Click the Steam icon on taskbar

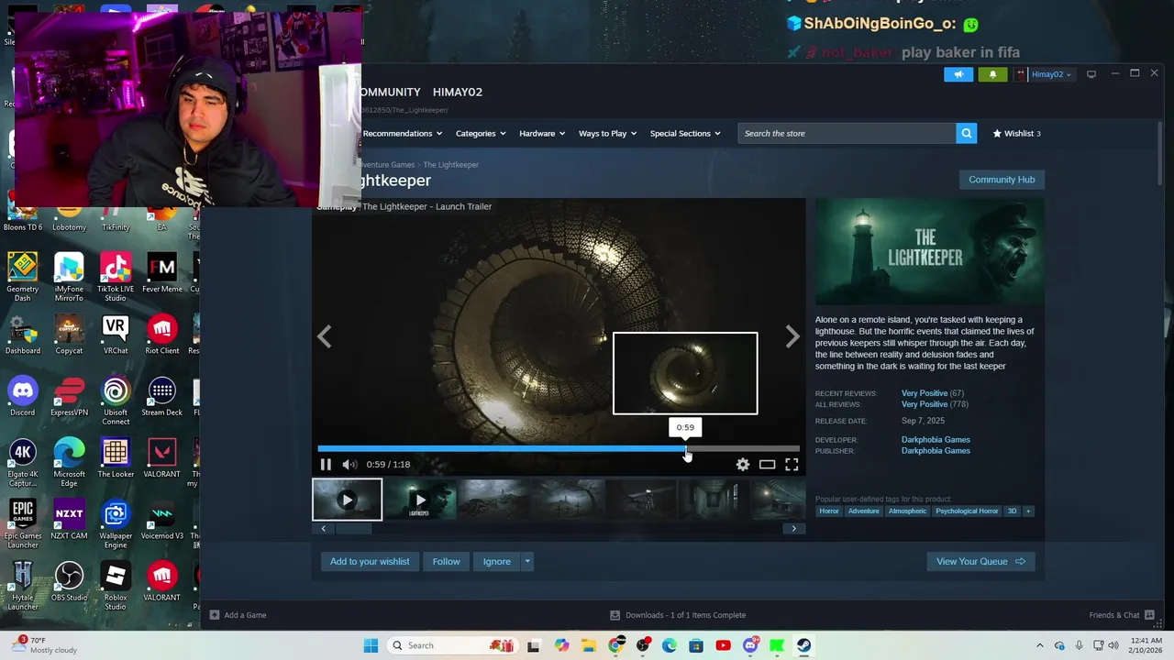coord(803,645)
